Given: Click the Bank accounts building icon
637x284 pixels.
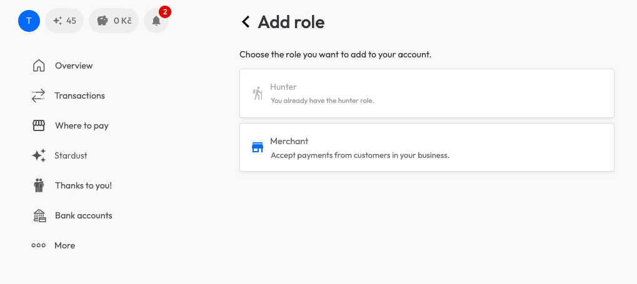Looking at the screenshot, I should tap(39, 215).
